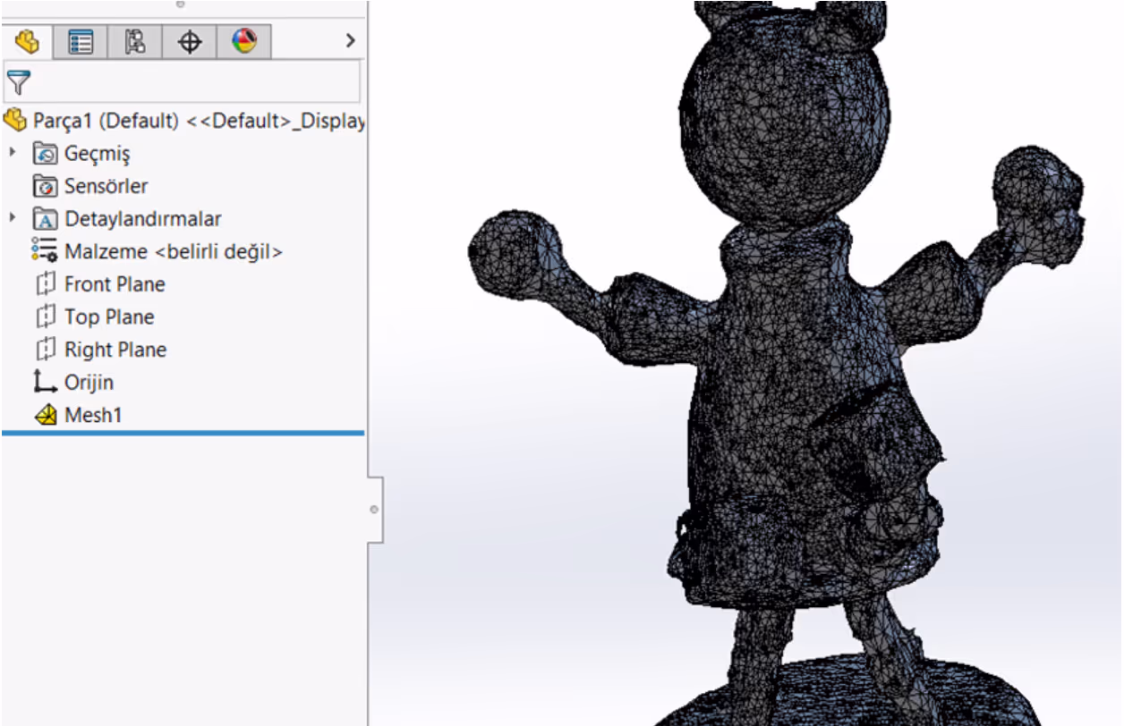Click the Mesh1 mesh icon

[46, 415]
